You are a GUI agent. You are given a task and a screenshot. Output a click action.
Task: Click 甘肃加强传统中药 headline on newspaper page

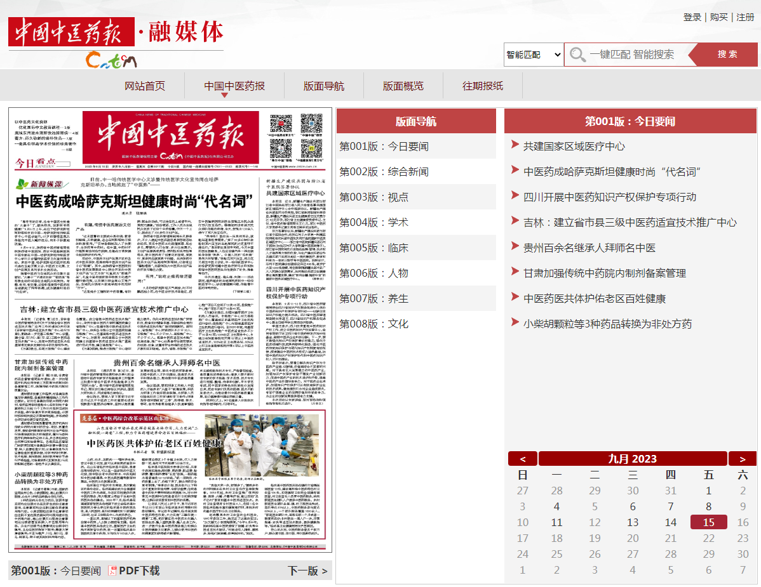click(41, 365)
